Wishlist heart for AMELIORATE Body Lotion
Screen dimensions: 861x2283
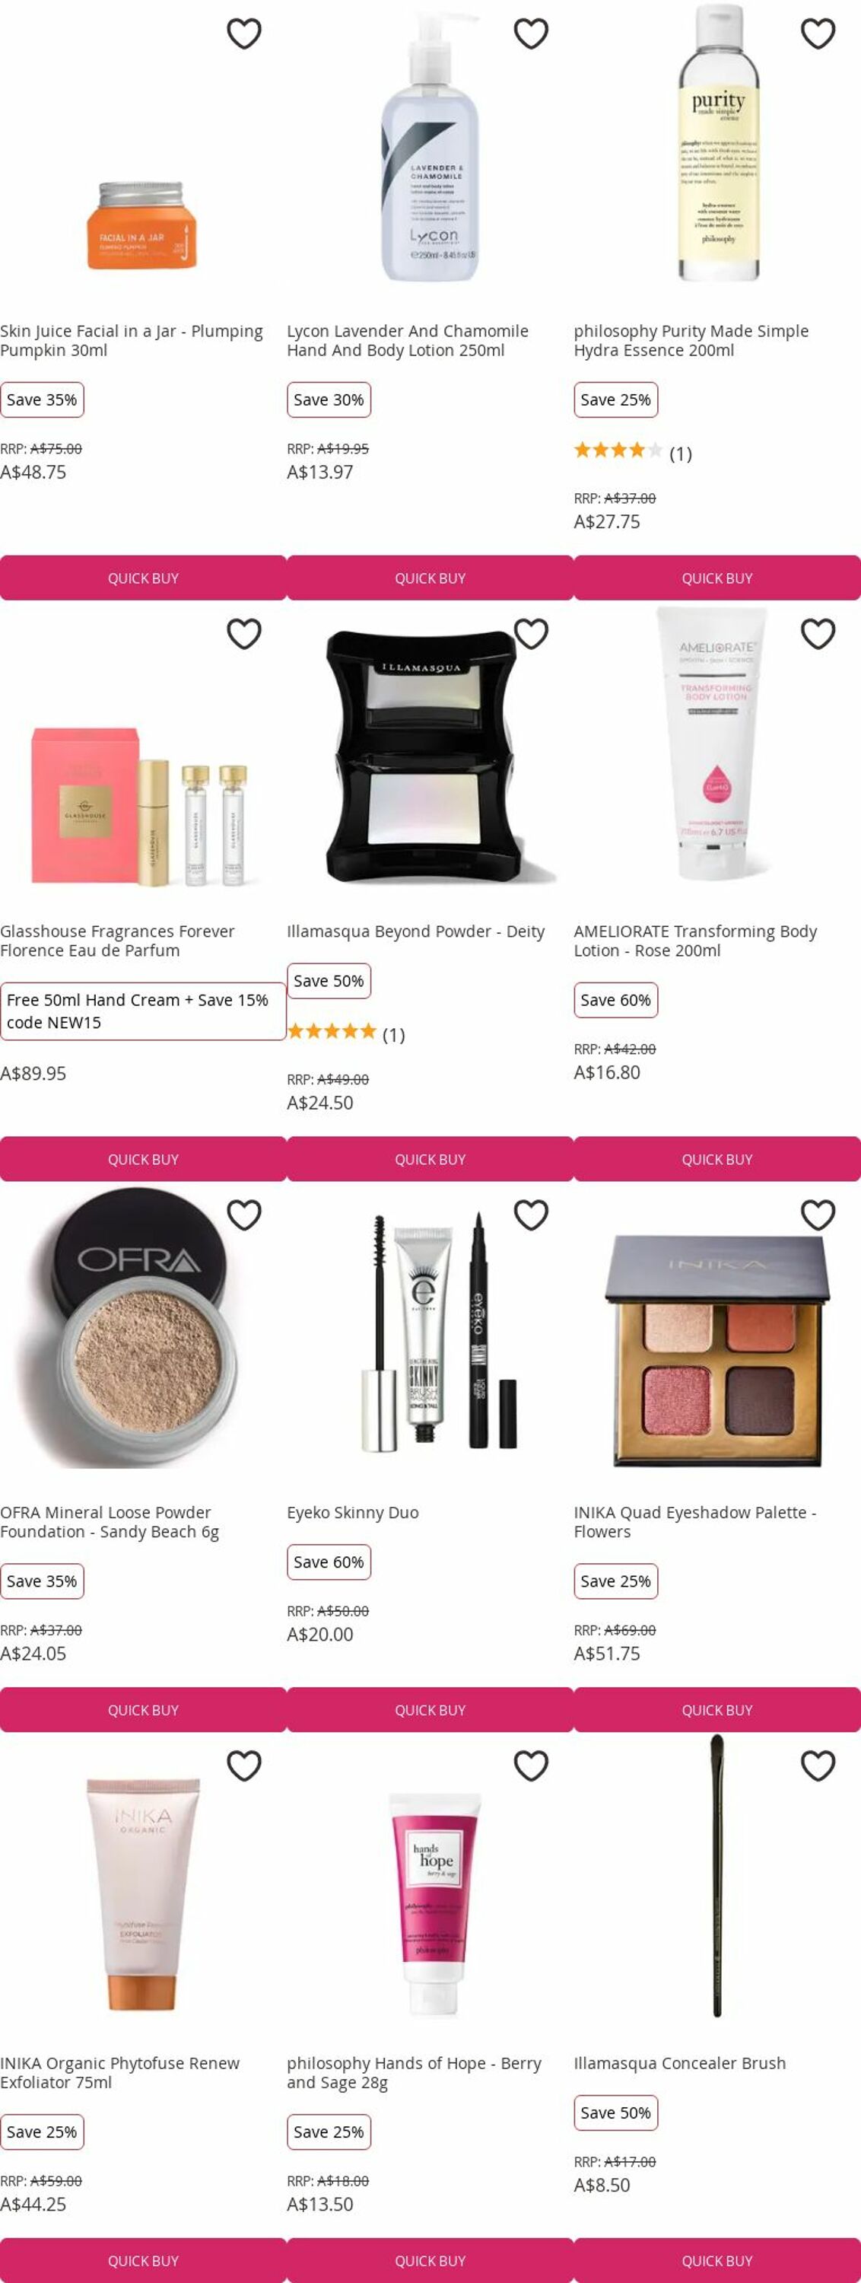(x=818, y=634)
